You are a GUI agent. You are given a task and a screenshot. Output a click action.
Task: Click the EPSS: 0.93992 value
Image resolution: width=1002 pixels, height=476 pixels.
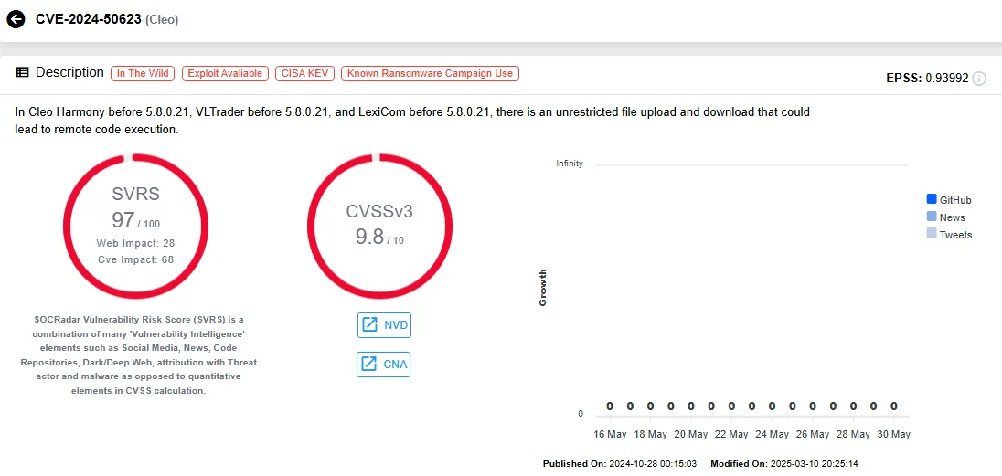[927, 79]
